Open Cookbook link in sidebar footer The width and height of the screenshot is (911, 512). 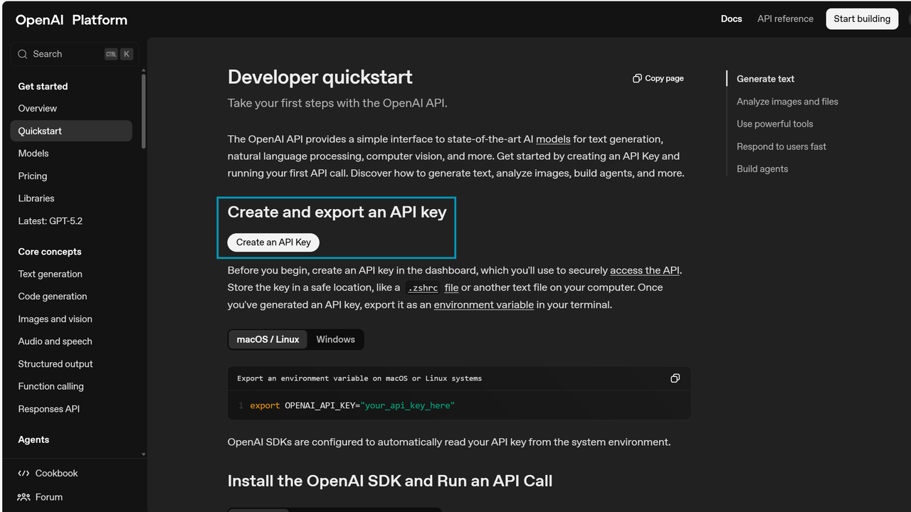pos(56,474)
